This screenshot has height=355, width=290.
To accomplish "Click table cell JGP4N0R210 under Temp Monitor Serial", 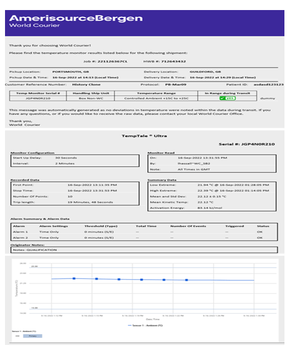I will coord(38,98).
